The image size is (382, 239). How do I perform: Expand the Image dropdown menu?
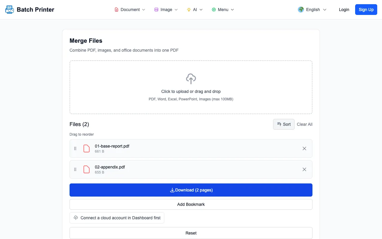[x=166, y=10]
